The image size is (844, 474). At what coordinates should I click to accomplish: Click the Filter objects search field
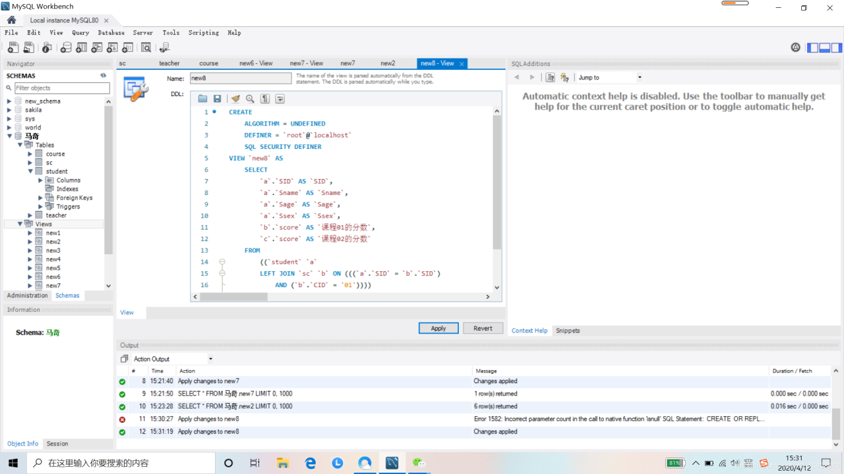tap(62, 88)
